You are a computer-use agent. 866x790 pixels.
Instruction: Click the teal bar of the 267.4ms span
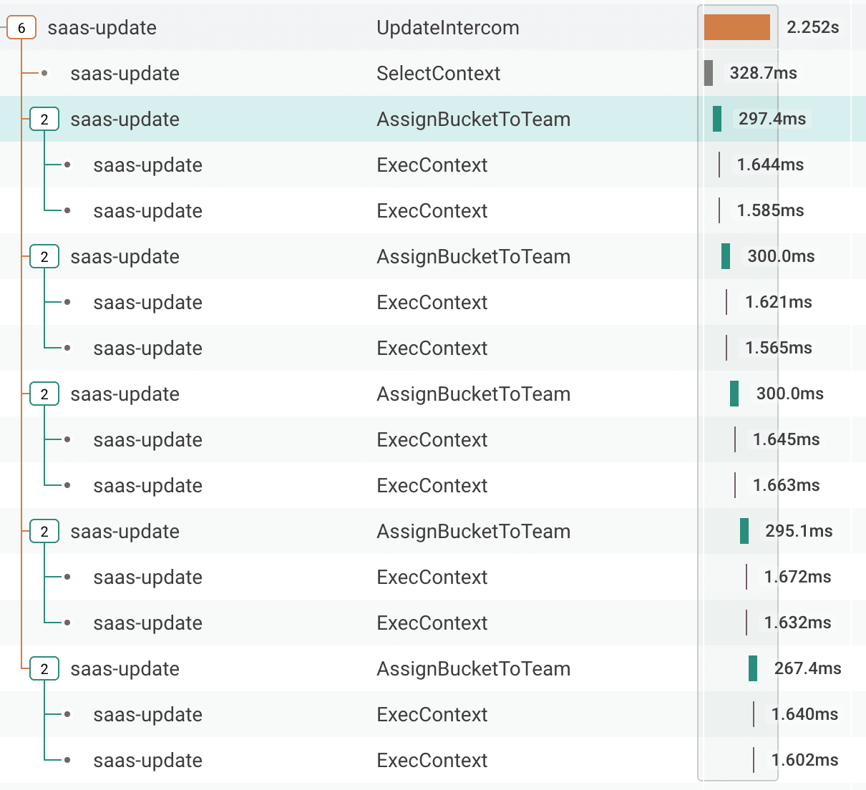click(x=752, y=668)
